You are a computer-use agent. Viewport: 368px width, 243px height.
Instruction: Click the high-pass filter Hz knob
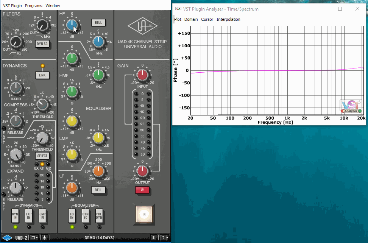[16, 42]
